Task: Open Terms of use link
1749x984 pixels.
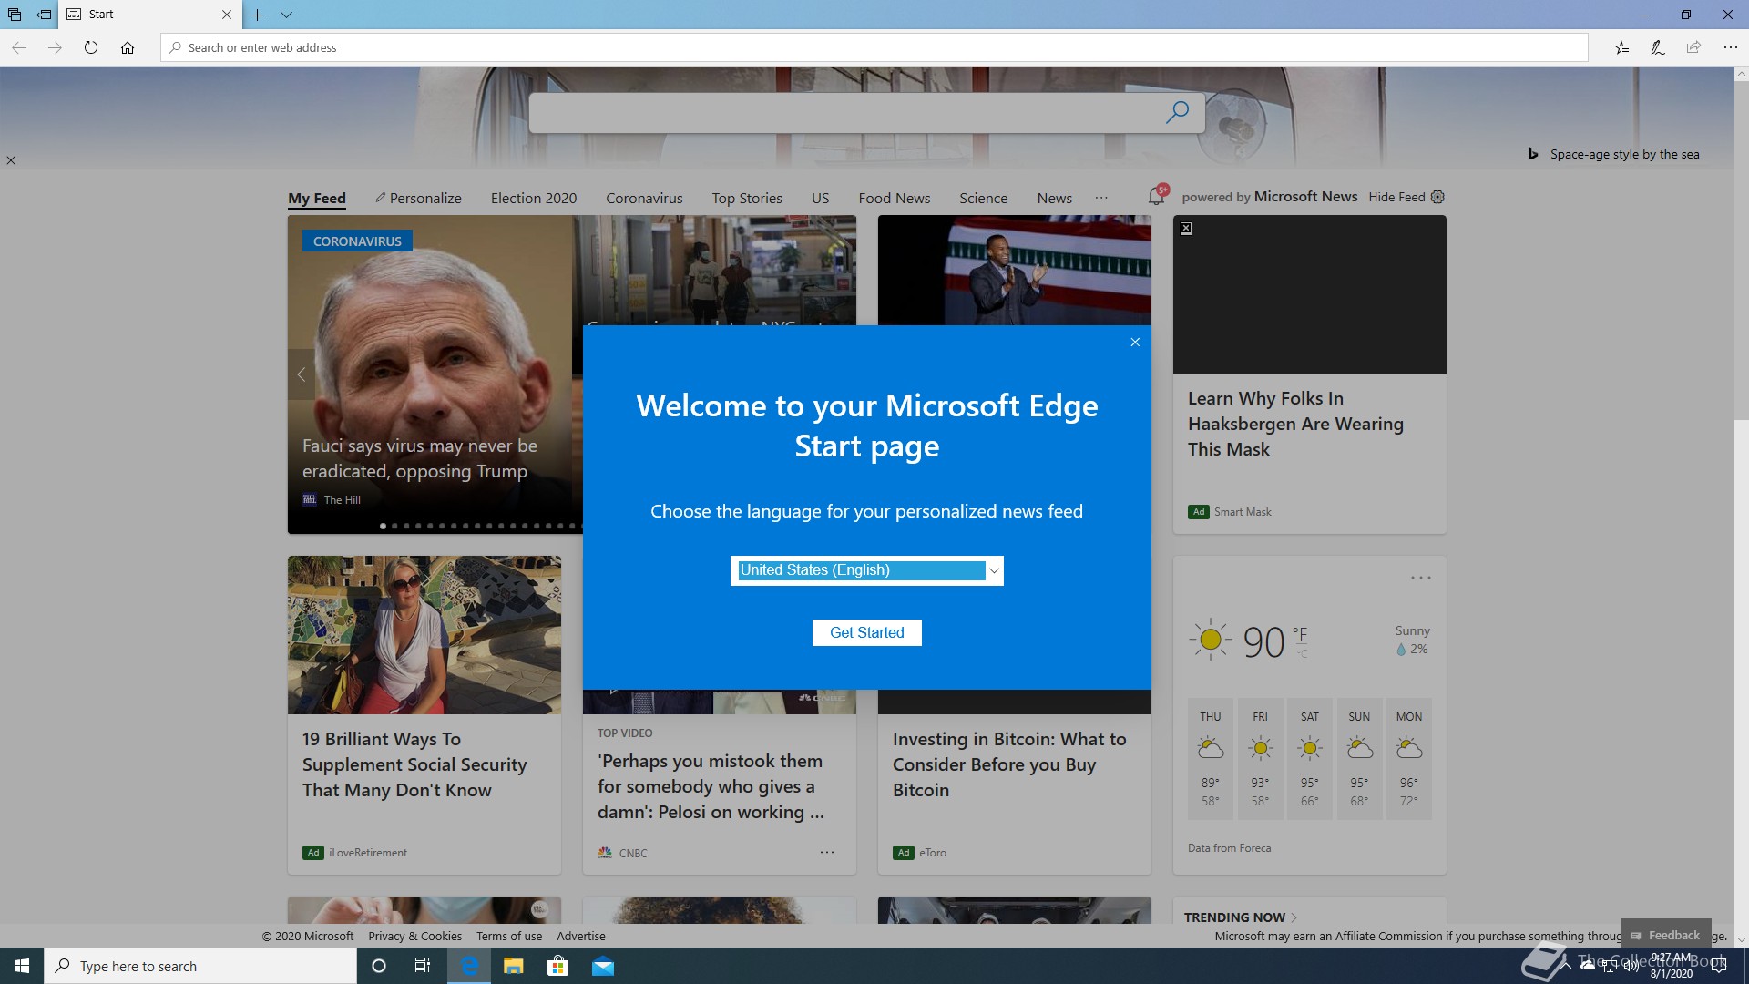Action: (x=508, y=936)
